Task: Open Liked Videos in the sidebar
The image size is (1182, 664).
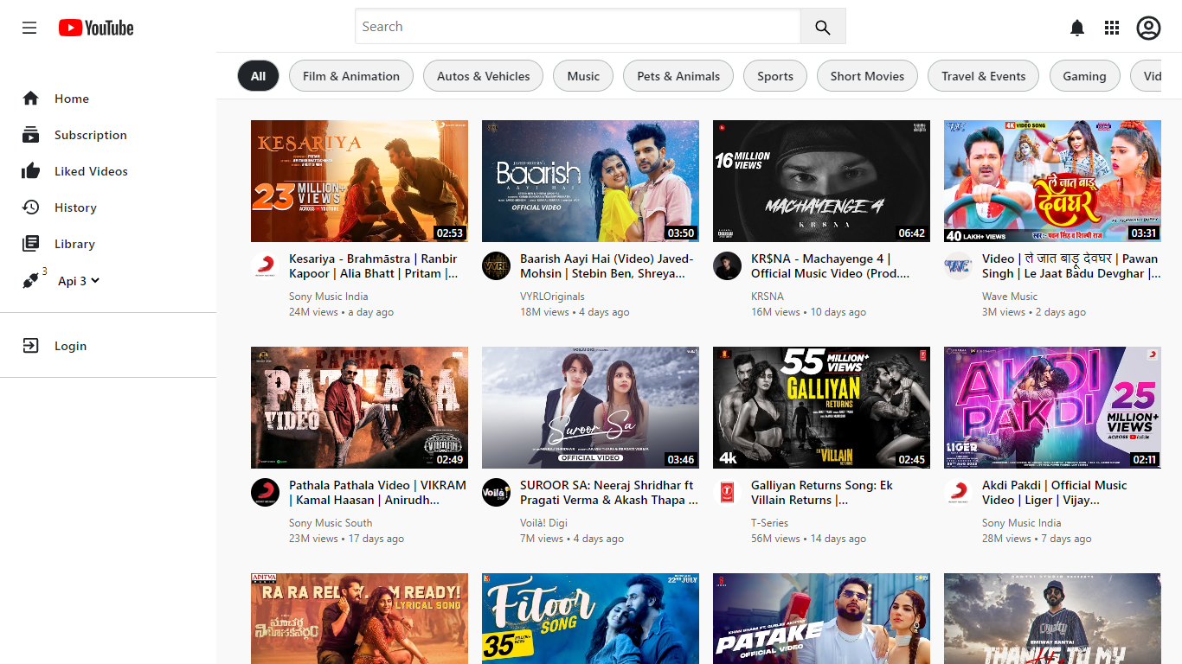Action: [x=91, y=171]
